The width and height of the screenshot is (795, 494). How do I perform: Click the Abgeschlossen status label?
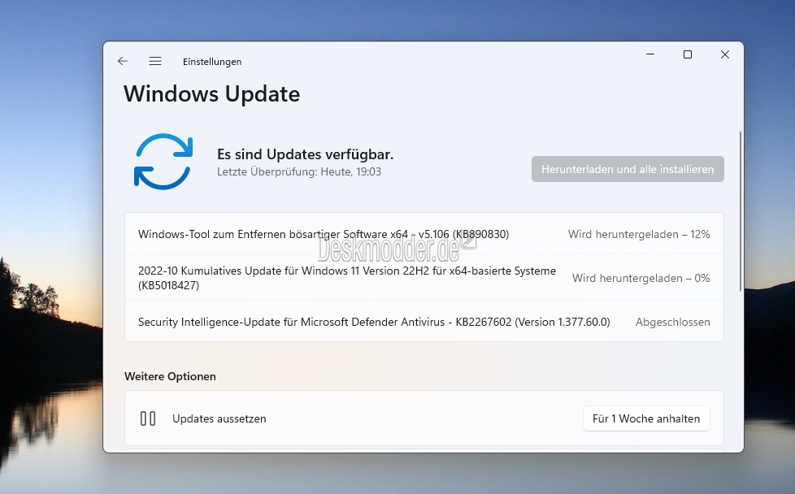click(x=673, y=323)
